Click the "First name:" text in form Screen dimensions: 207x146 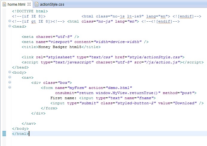click(64, 98)
